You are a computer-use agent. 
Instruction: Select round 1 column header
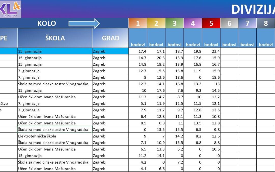click(x=138, y=23)
